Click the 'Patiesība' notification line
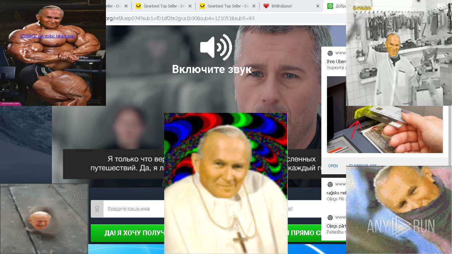 click(x=336, y=232)
